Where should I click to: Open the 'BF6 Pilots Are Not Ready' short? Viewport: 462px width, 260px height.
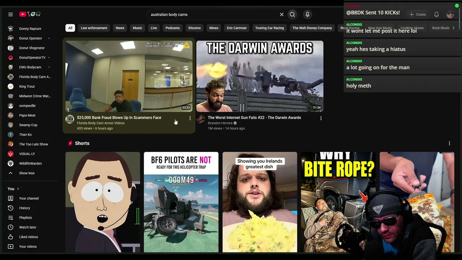(x=181, y=202)
